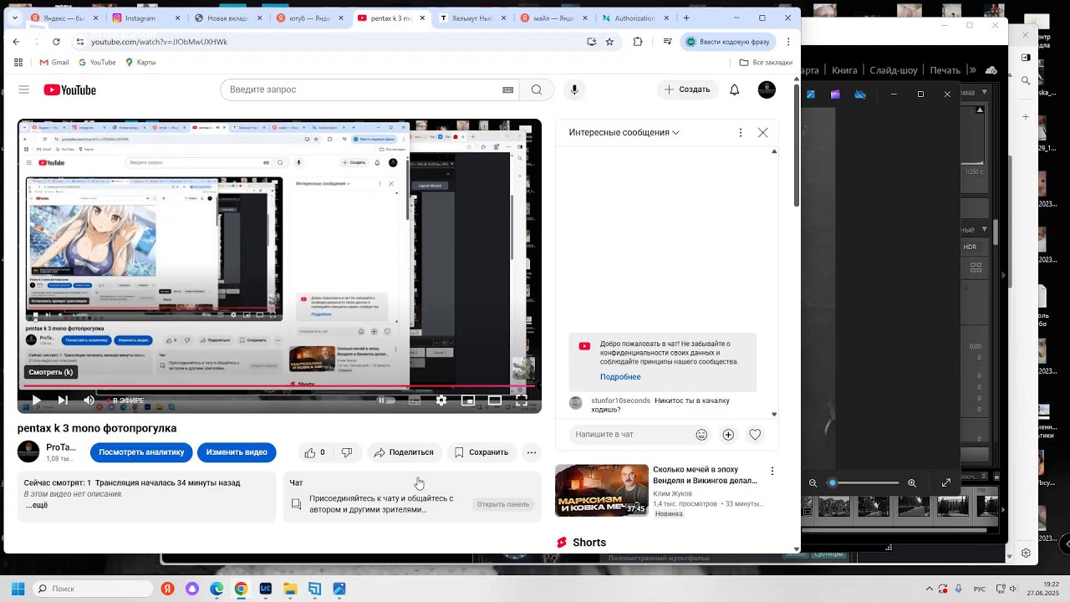
Task: Click Открыть панель chat button
Action: tap(502, 504)
